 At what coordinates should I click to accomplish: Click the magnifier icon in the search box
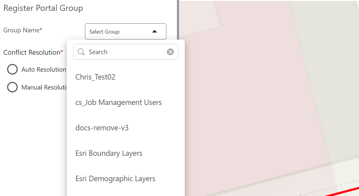tap(81, 52)
